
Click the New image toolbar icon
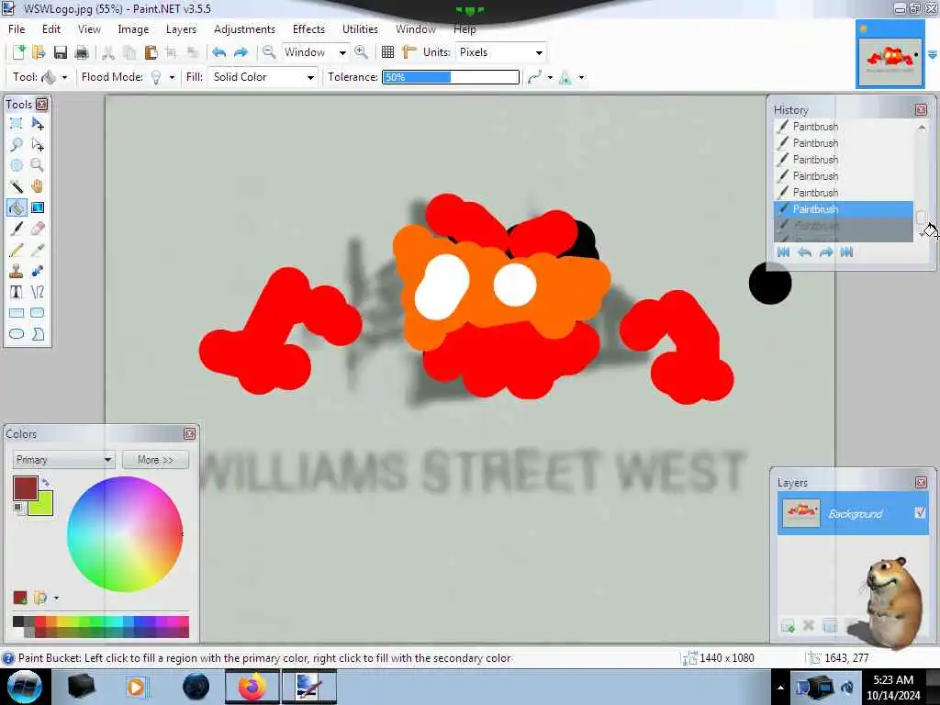tap(18, 52)
